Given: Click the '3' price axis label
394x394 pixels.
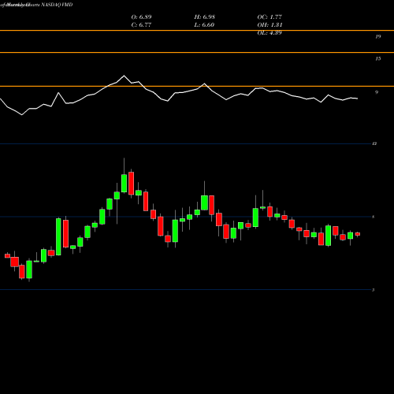Looking at the screenshot, I should 373,290.
